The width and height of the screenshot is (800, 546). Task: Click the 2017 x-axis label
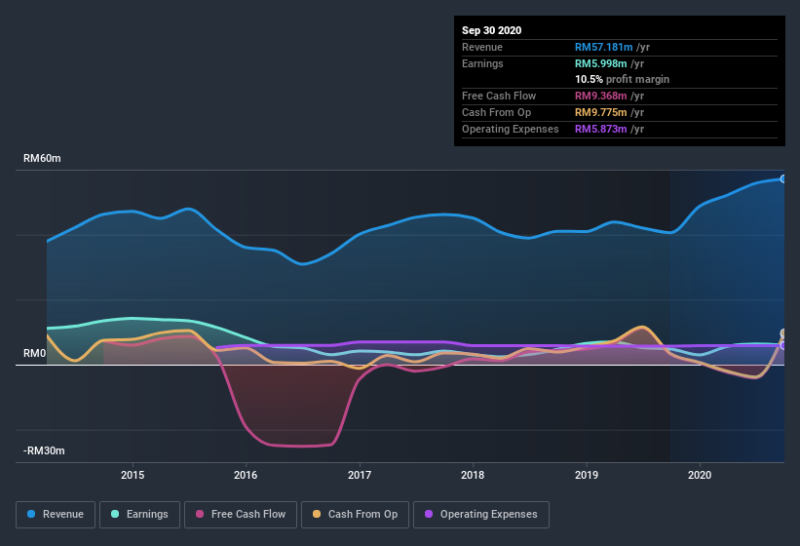360,475
